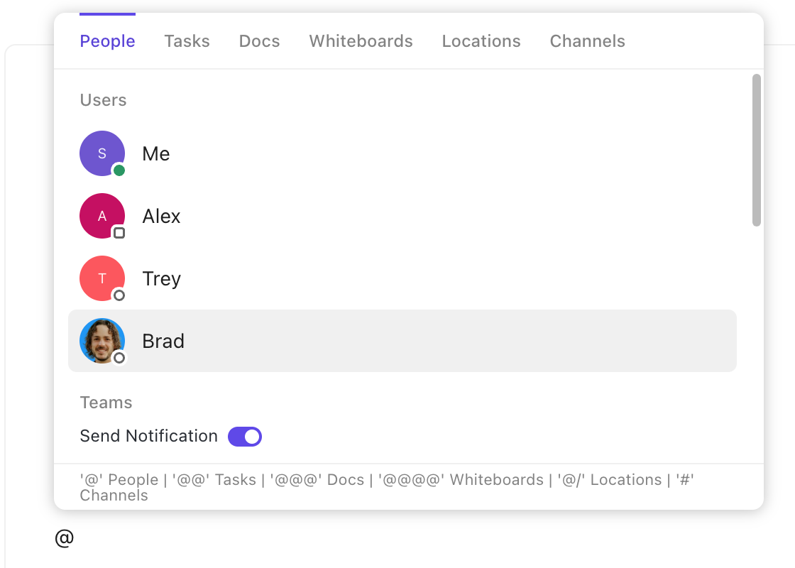Switch to the Tasks tab
The height and width of the screenshot is (568, 795).
pyautogui.click(x=187, y=41)
